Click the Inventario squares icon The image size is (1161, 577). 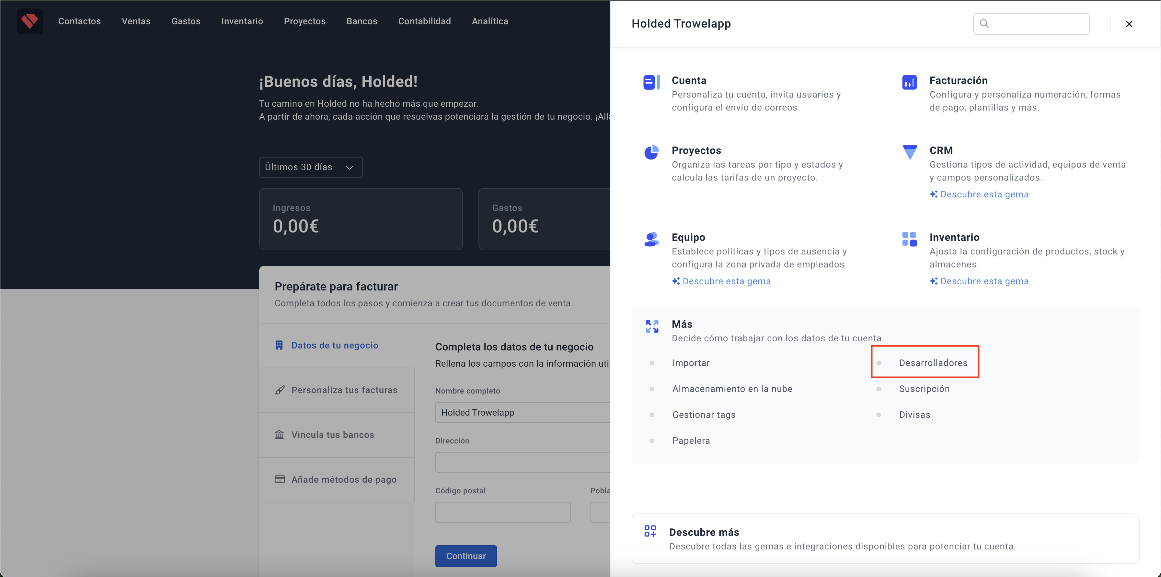(x=909, y=239)
